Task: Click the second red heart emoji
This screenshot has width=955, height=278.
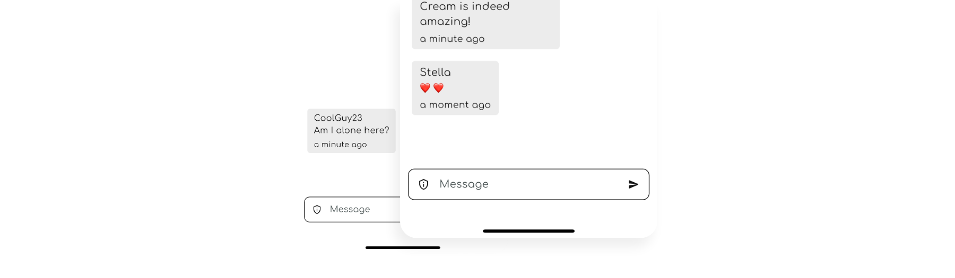Action: click(438, 88)
